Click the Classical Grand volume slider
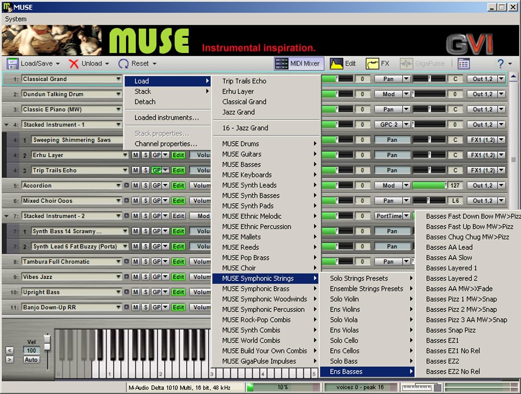Image resolution: width=521 pixels, height=394 pixels. tap(337, 79)
